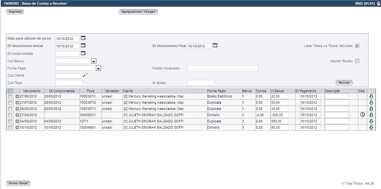Viewport: 381px width, 189px height.
Task: Open calendar picker for Dt Vencimento Final
Action: (x=215, y=46)
